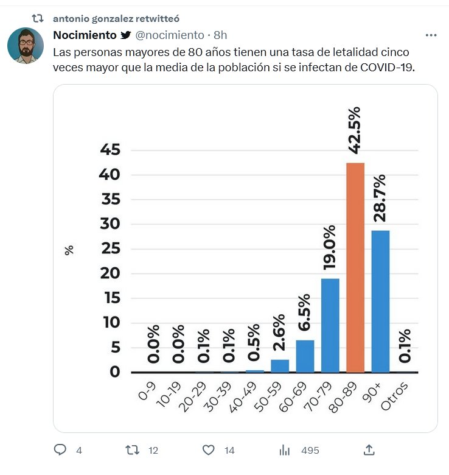This screenshot has width=449, height=475.
Task: Click the Nocimiento profile avatar
Action: point(26,46)
